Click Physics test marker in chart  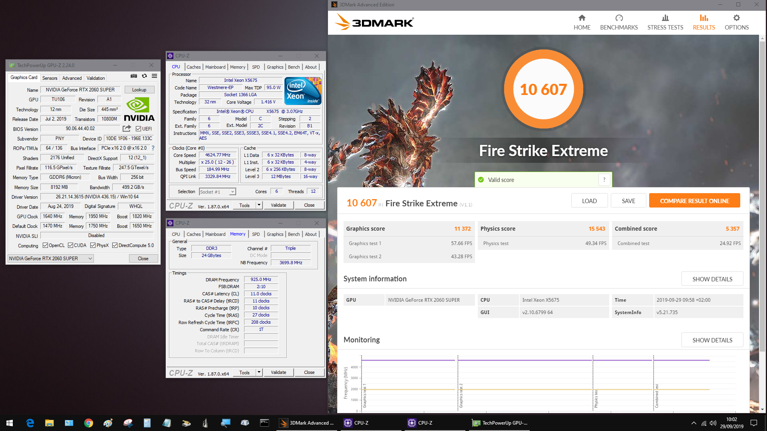(x=596, y=399)
